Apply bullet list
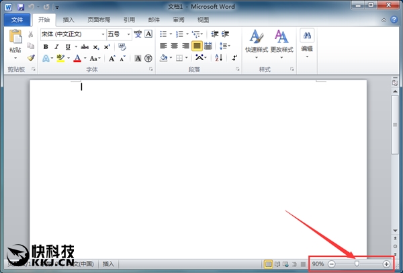Screen dimensions: 403x273 pos(163,34)
